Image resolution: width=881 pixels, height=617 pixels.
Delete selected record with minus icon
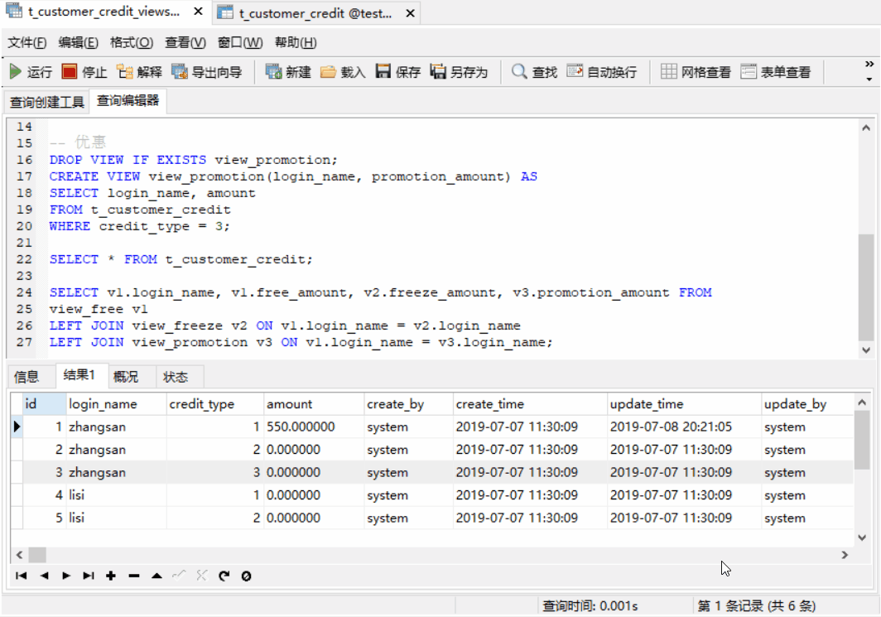133,575
